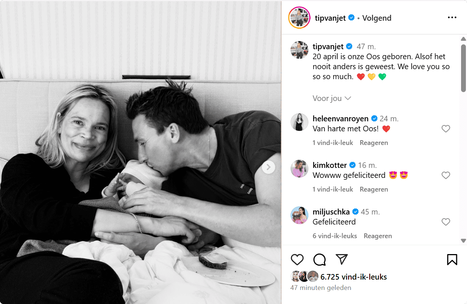Go to next photo in carousel
This screenshot has height=304, width=467.
[268, 167]
